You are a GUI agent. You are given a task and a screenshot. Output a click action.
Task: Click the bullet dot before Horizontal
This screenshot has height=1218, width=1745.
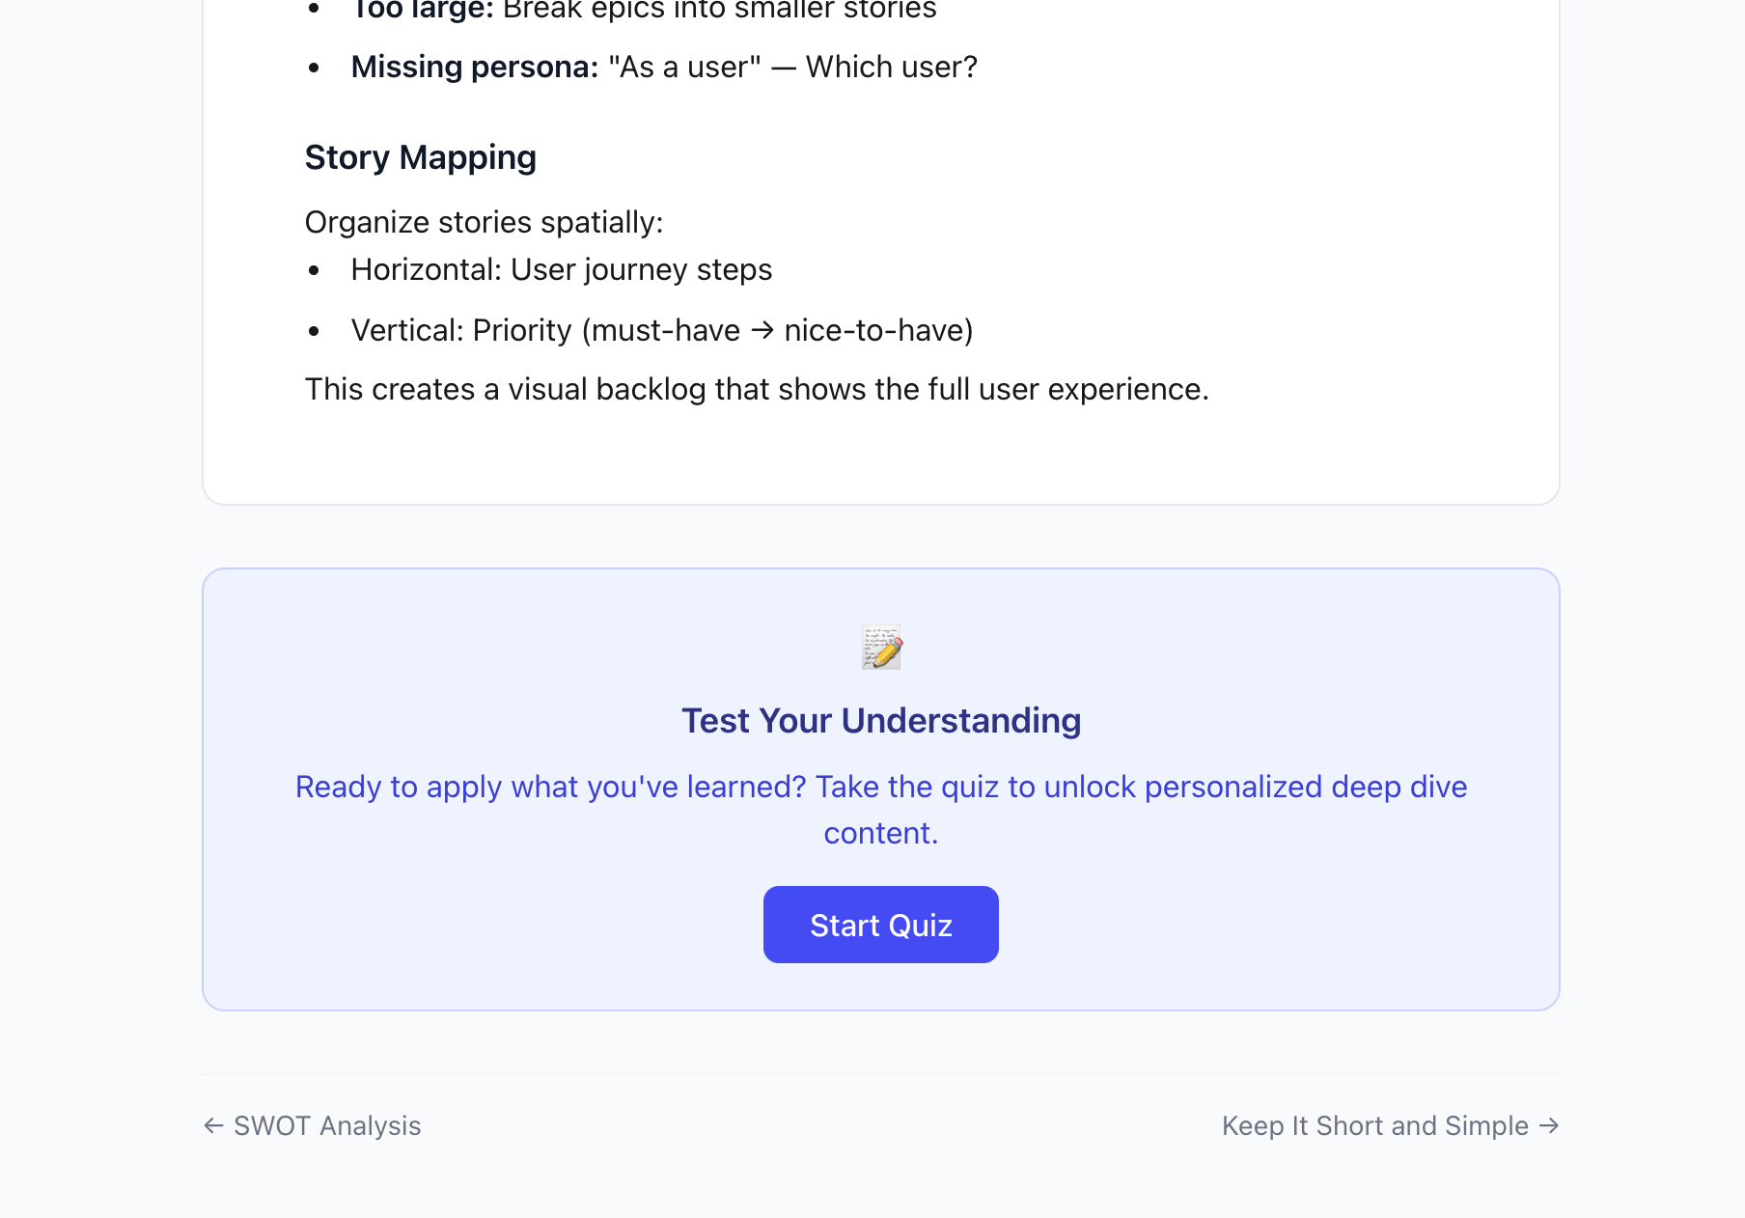[x=314, y=271]
